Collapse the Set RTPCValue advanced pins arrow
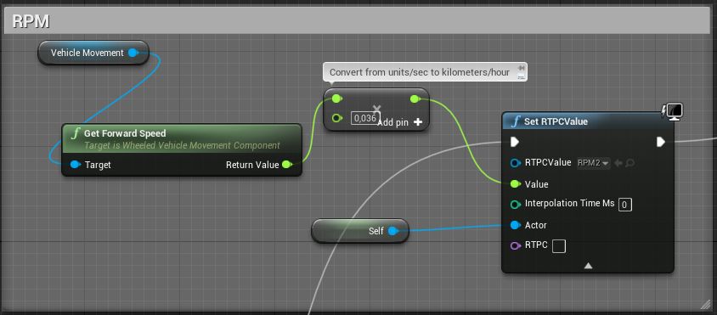 point(588,266)
